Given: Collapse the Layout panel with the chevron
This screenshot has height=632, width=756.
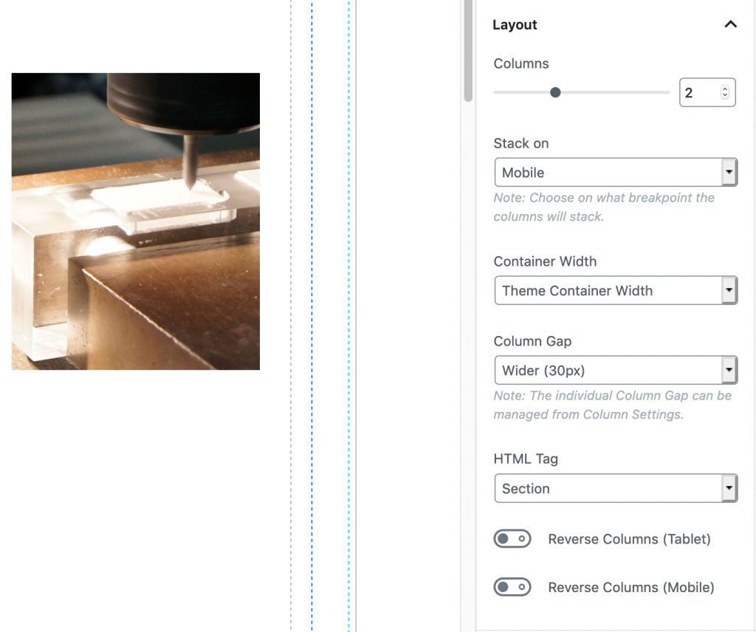Looking at the screenshot, I should click(x=730, y=24).
